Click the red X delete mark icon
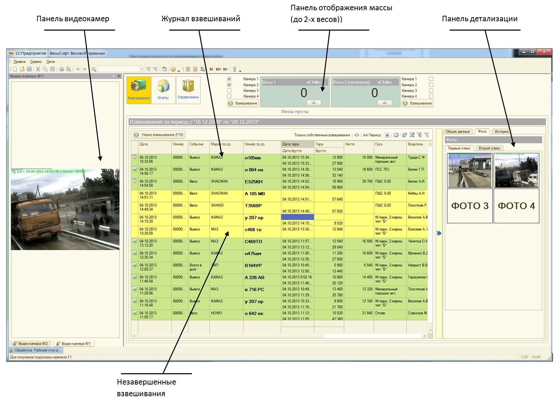558x401 pixels. coord(387,135)
